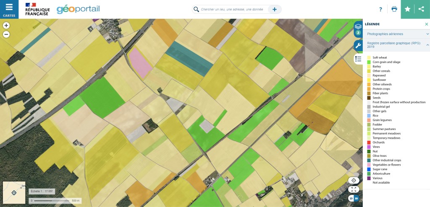430x207 pixels.
Task: Collapse the Registre parcellaire graphique section
Action: click(x=427, y=44)
